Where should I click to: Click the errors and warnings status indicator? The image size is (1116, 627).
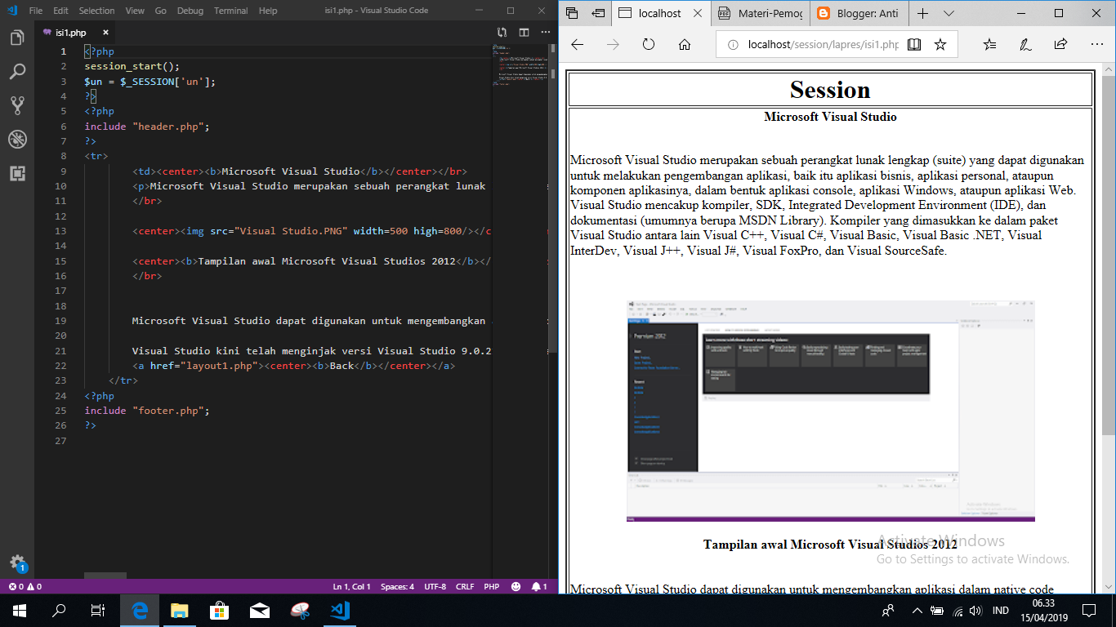click(25, 586)
